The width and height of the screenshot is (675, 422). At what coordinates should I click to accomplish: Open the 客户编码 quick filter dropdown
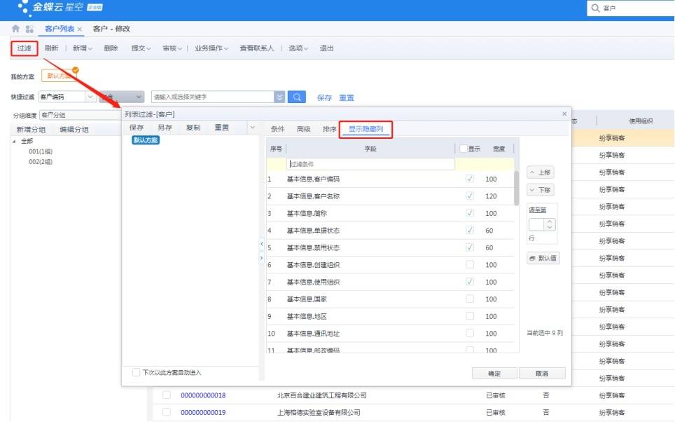tap(90, 97)
